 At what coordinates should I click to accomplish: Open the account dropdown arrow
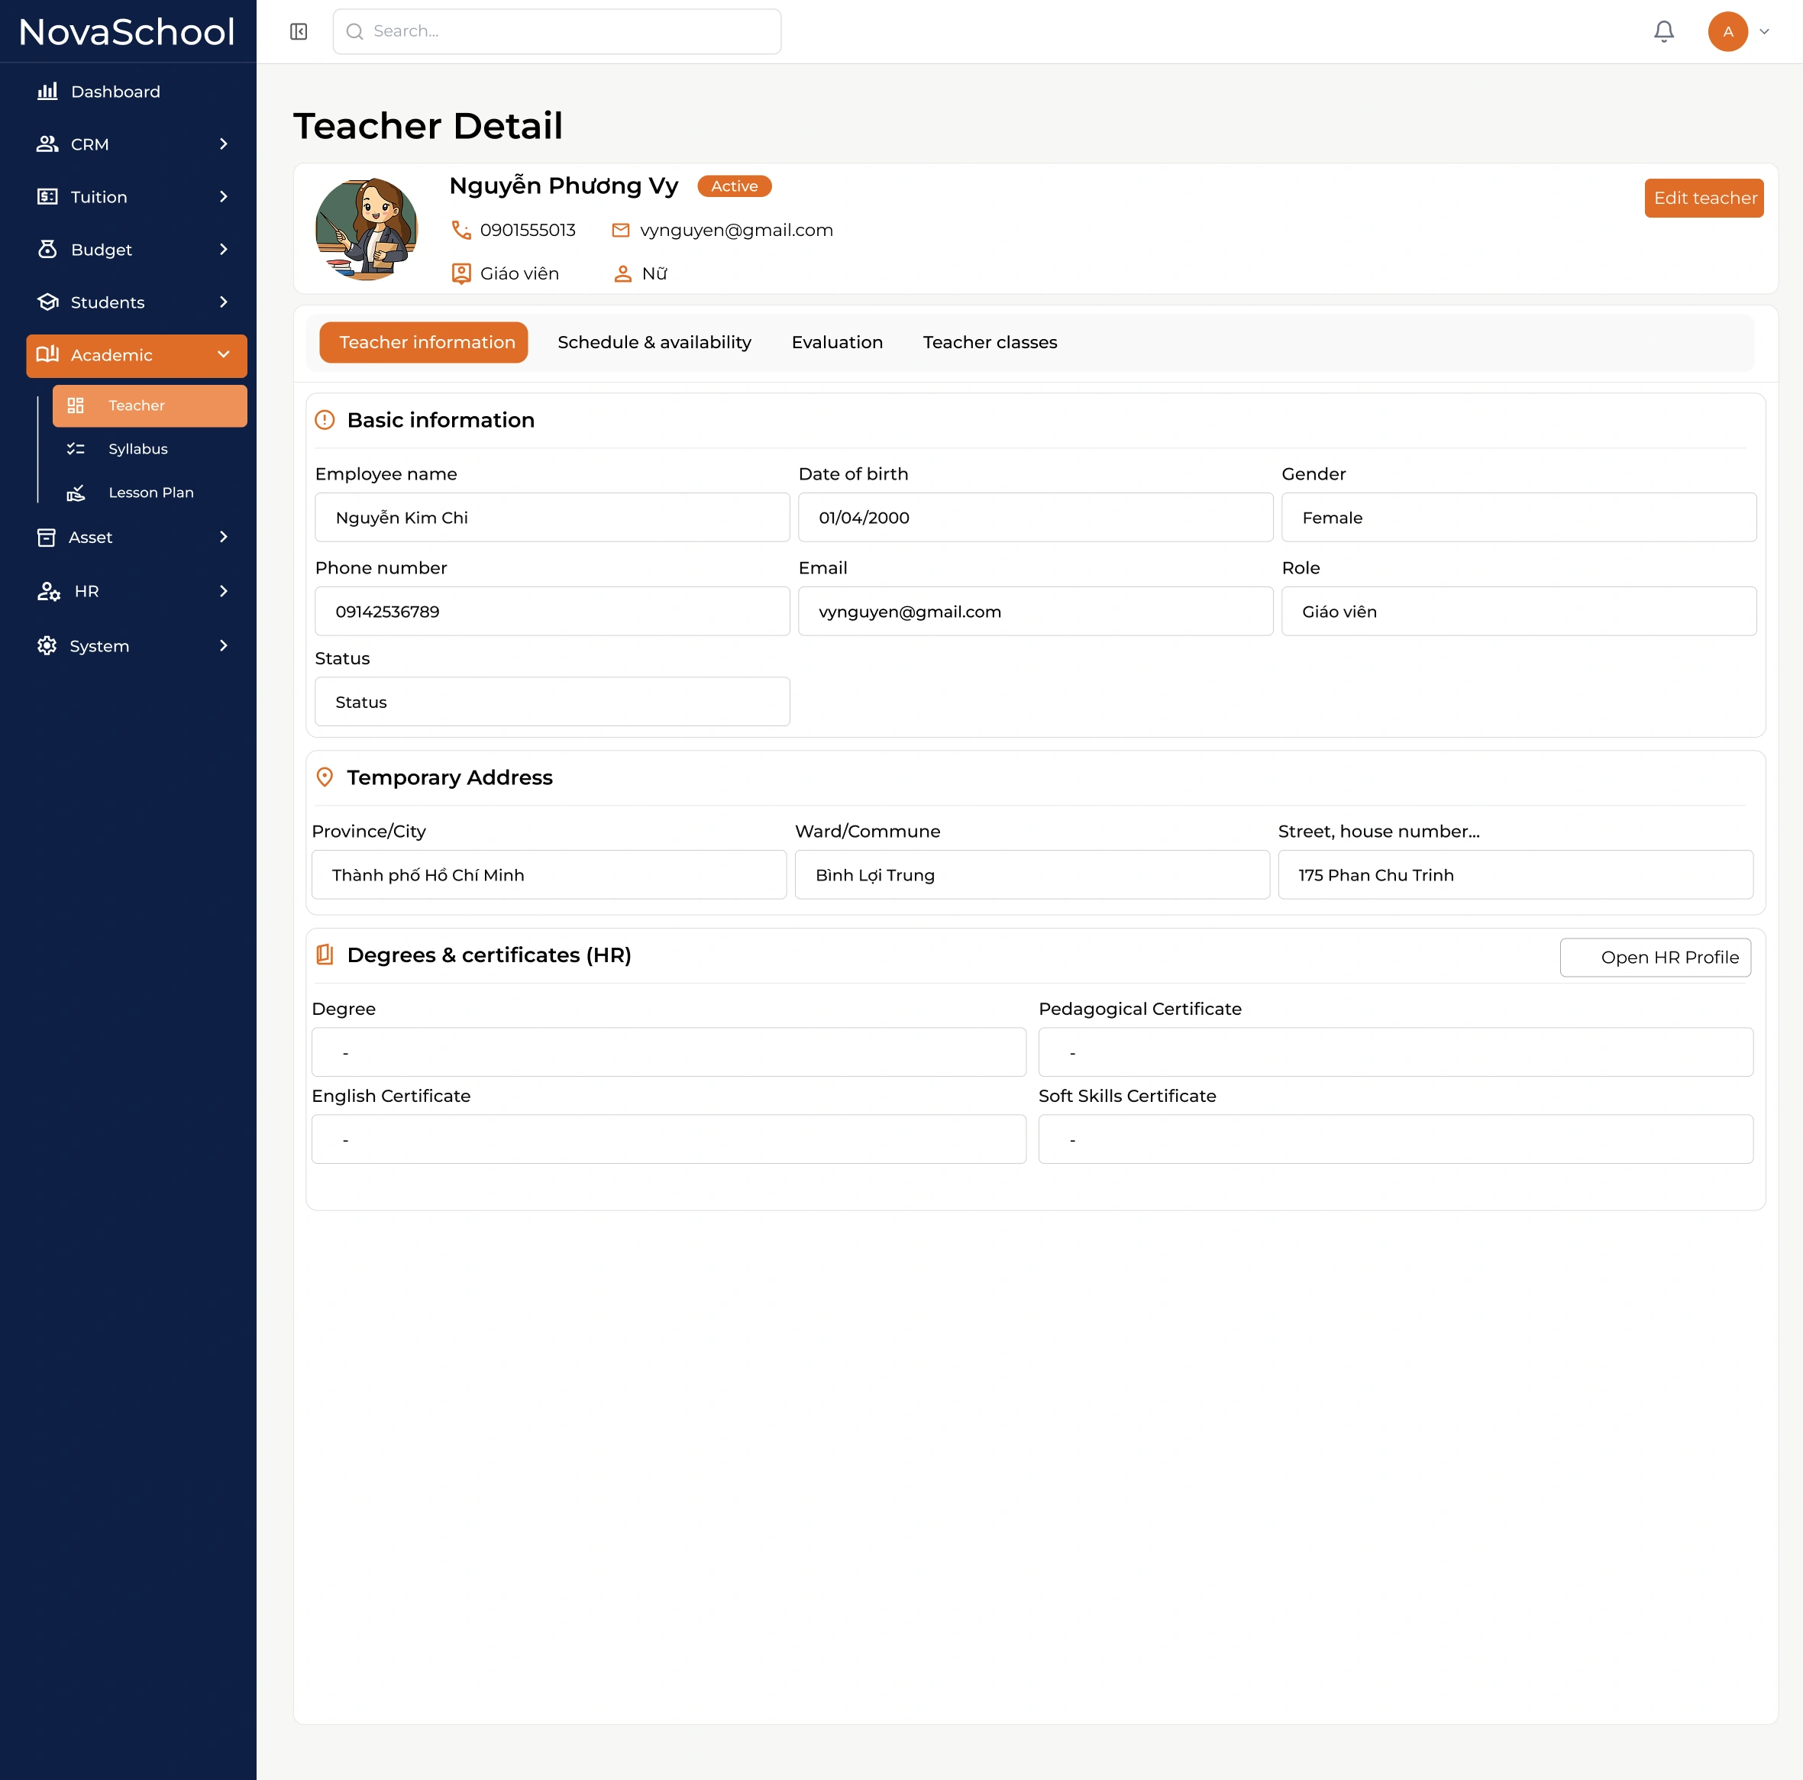(1764, 32)
